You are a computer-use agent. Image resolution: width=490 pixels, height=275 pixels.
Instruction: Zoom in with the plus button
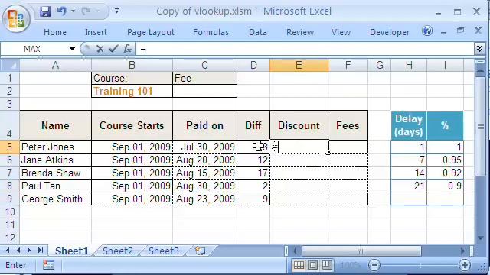[x=465, y=265]
